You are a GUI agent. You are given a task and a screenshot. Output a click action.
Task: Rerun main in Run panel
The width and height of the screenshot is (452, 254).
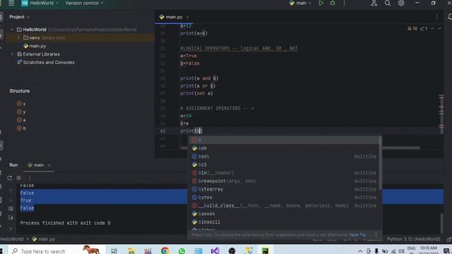tap(9, 178)
